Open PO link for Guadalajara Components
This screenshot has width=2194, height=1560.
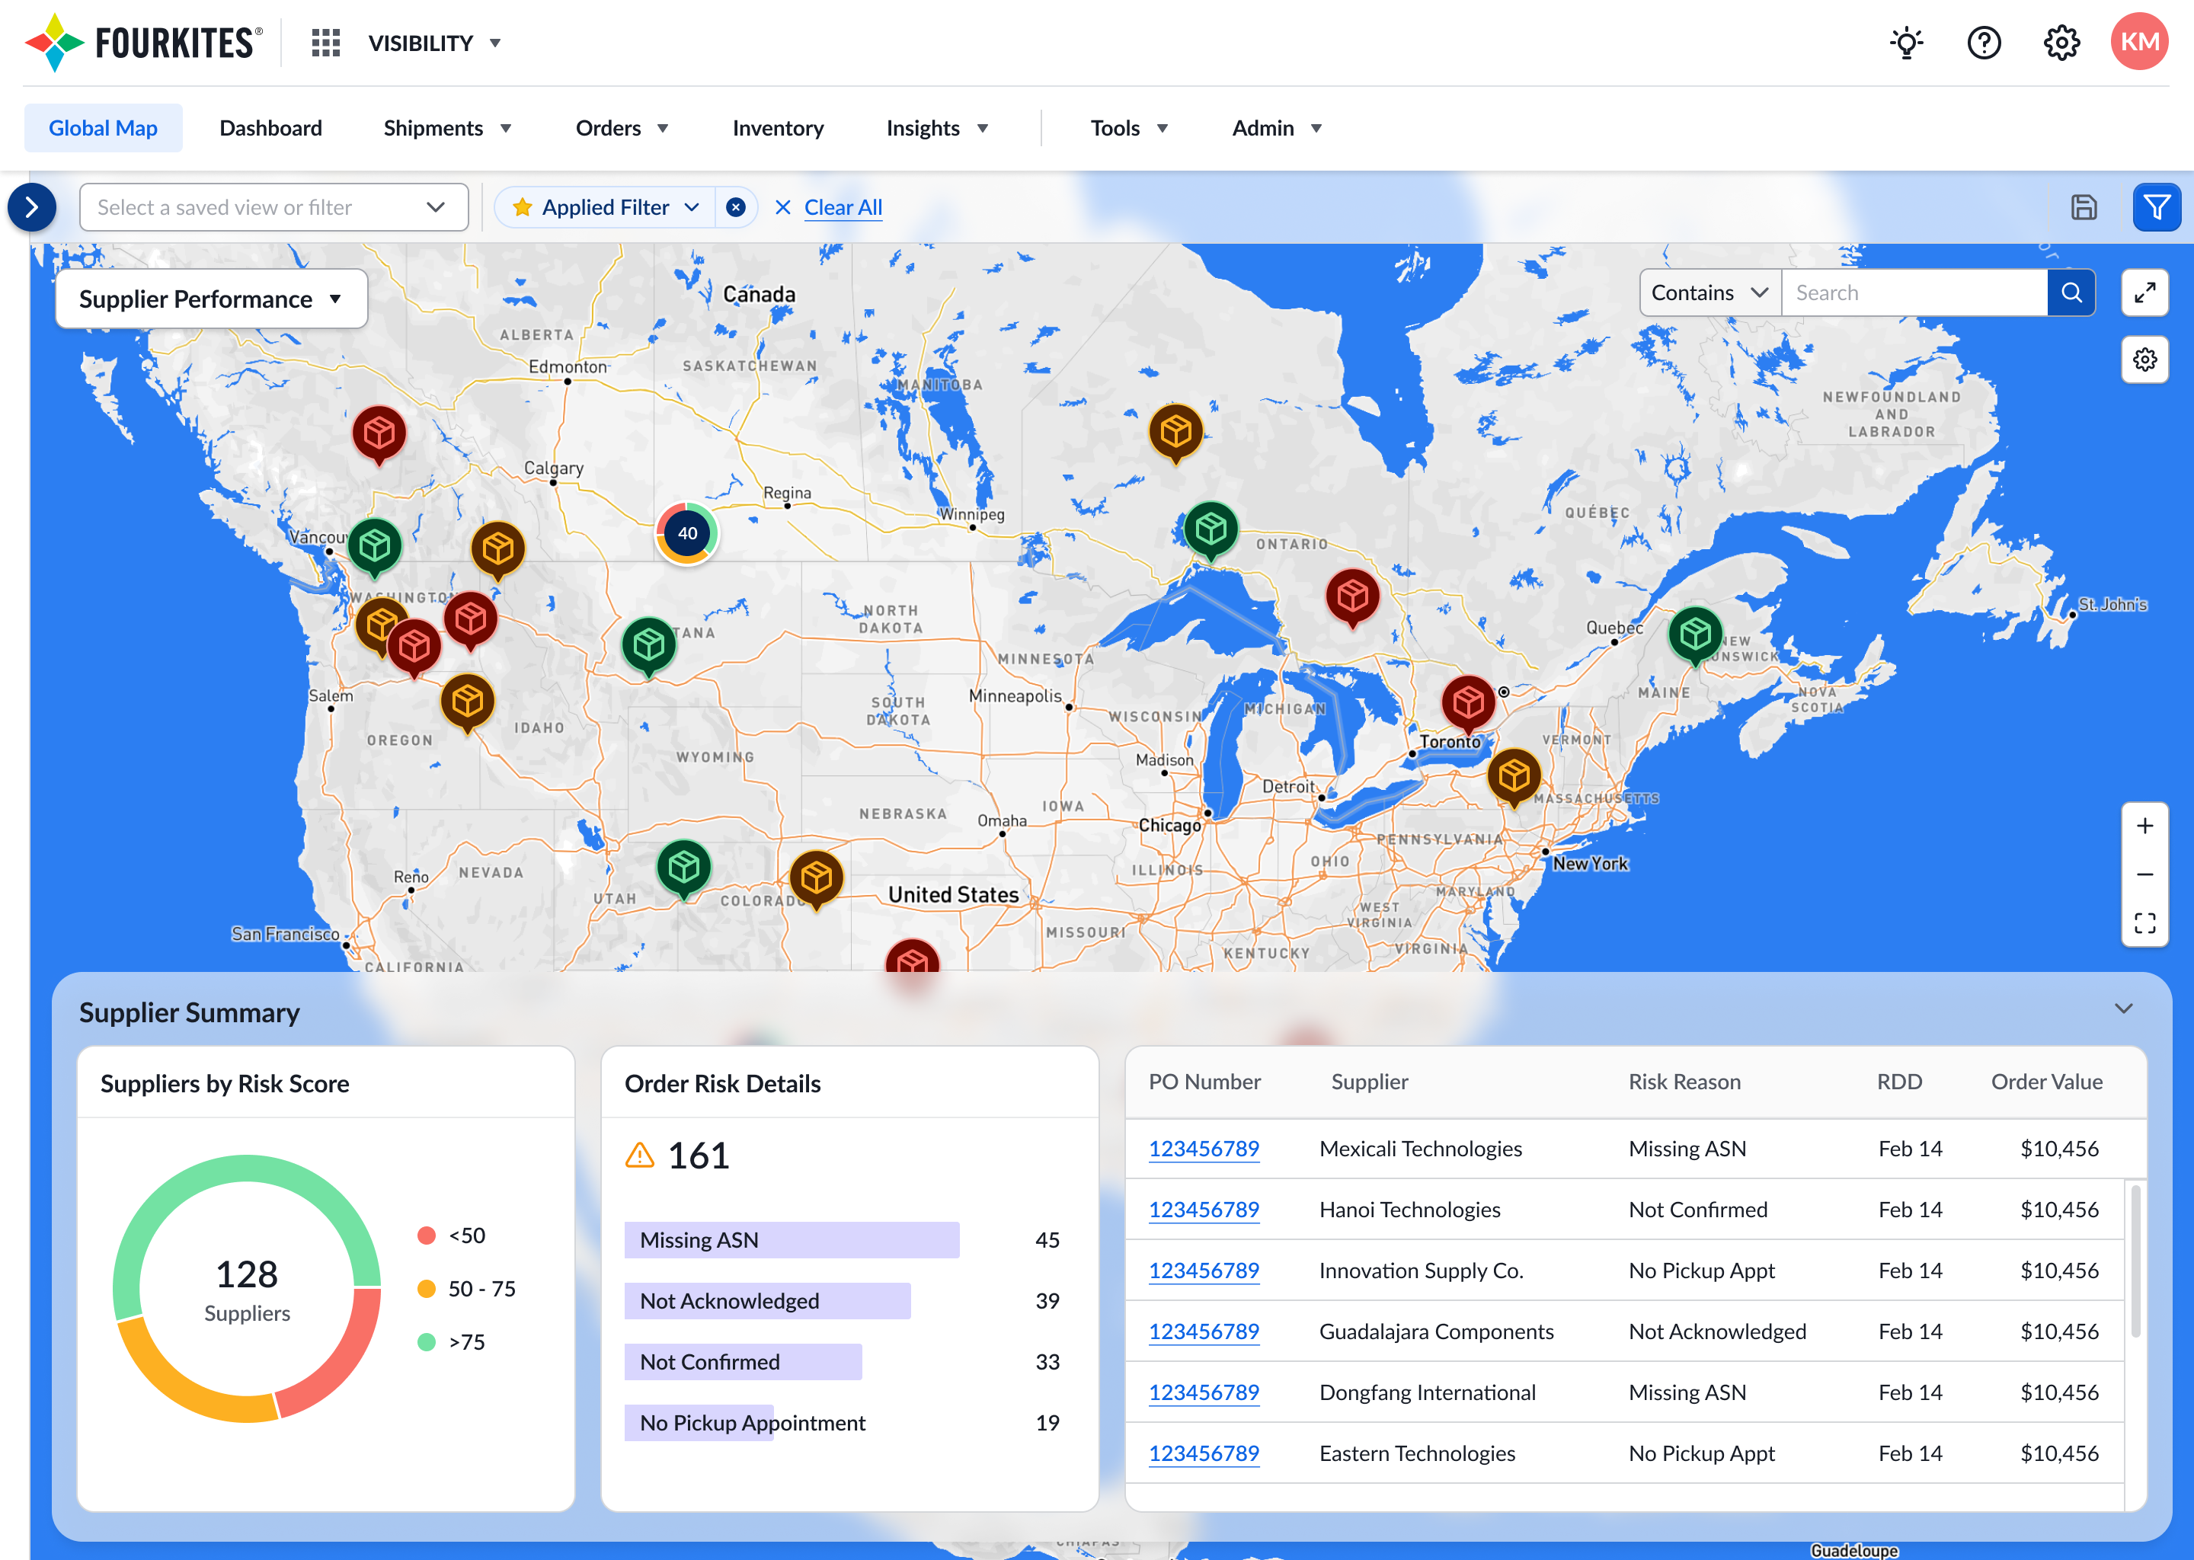tap(1204, 1331)
